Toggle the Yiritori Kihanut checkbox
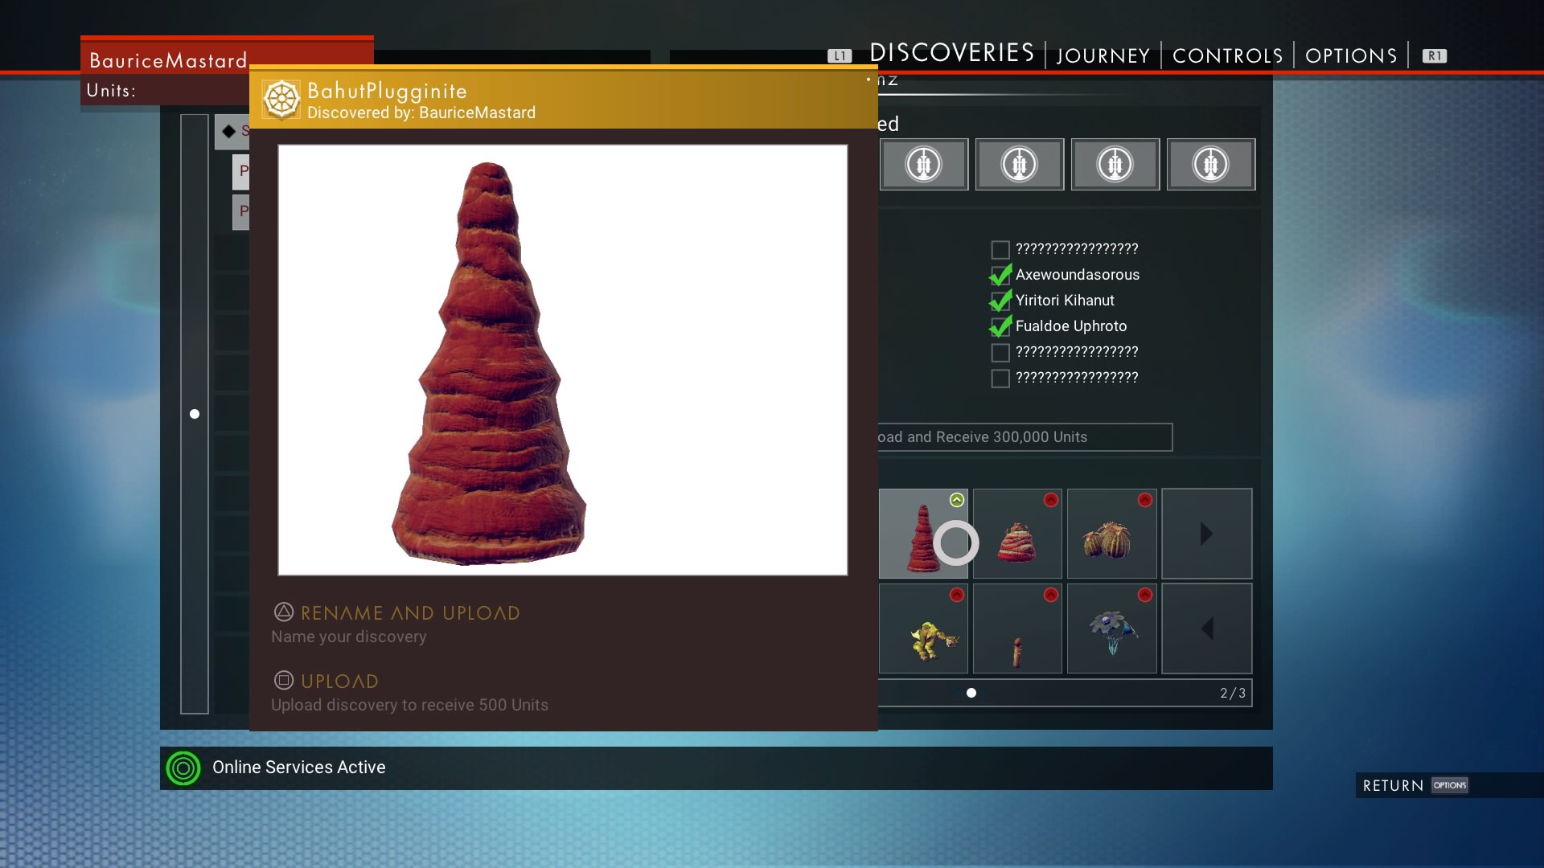The height and width of the screenshot is (868, 1544). click(x=1000, y=301)
